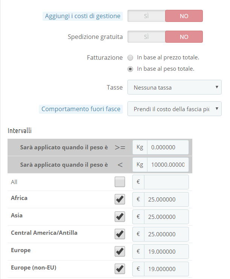The width and height of the screenshot is (230, 279).
Task: Open the Tasse dropdown
Action: pyautogui.click(x=174, y=87)
